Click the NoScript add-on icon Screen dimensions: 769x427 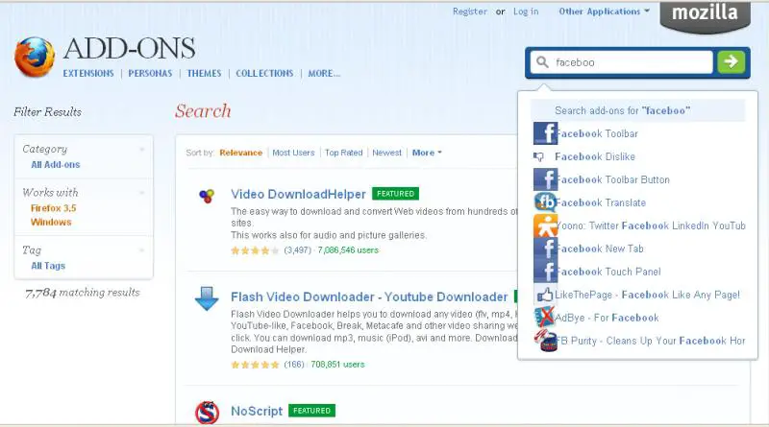[x=207, y=413]
